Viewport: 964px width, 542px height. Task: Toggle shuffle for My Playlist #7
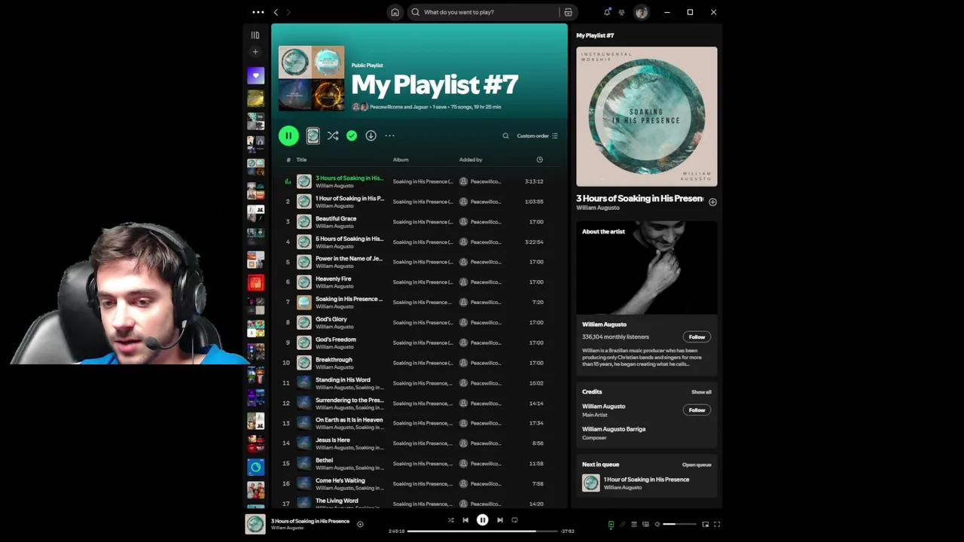click(x=333, y=135)
